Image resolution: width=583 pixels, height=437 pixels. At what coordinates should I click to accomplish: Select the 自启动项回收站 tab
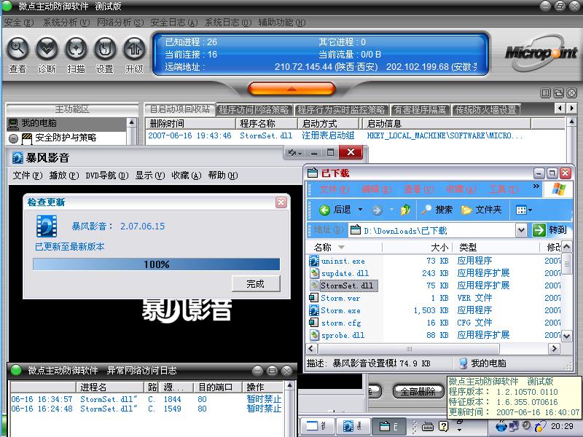tap(179, 109)
